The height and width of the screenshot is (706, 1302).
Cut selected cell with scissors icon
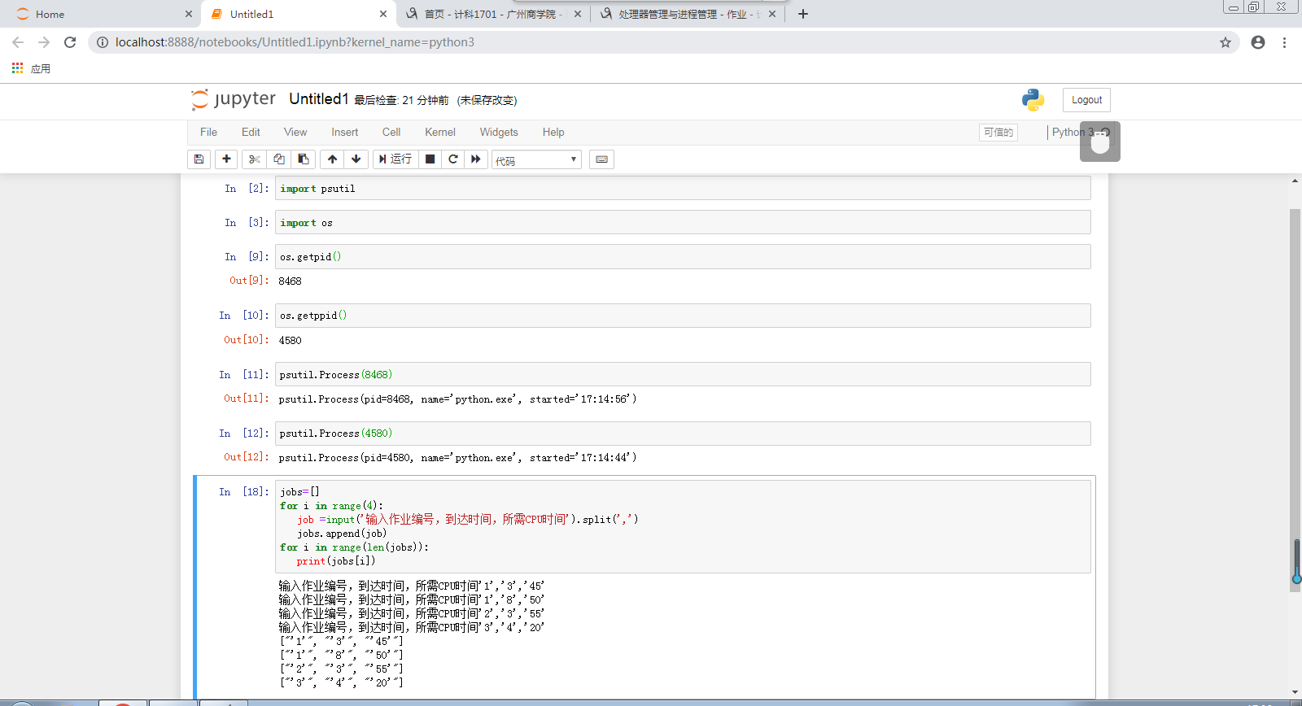(254, 159)
